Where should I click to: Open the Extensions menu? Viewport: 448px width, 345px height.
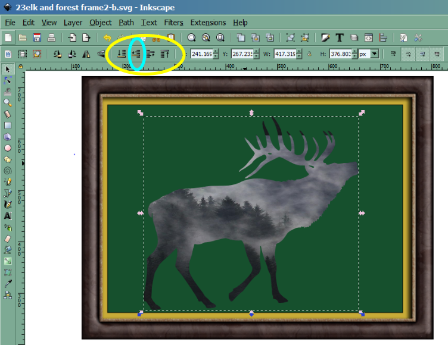pos(208,23)
